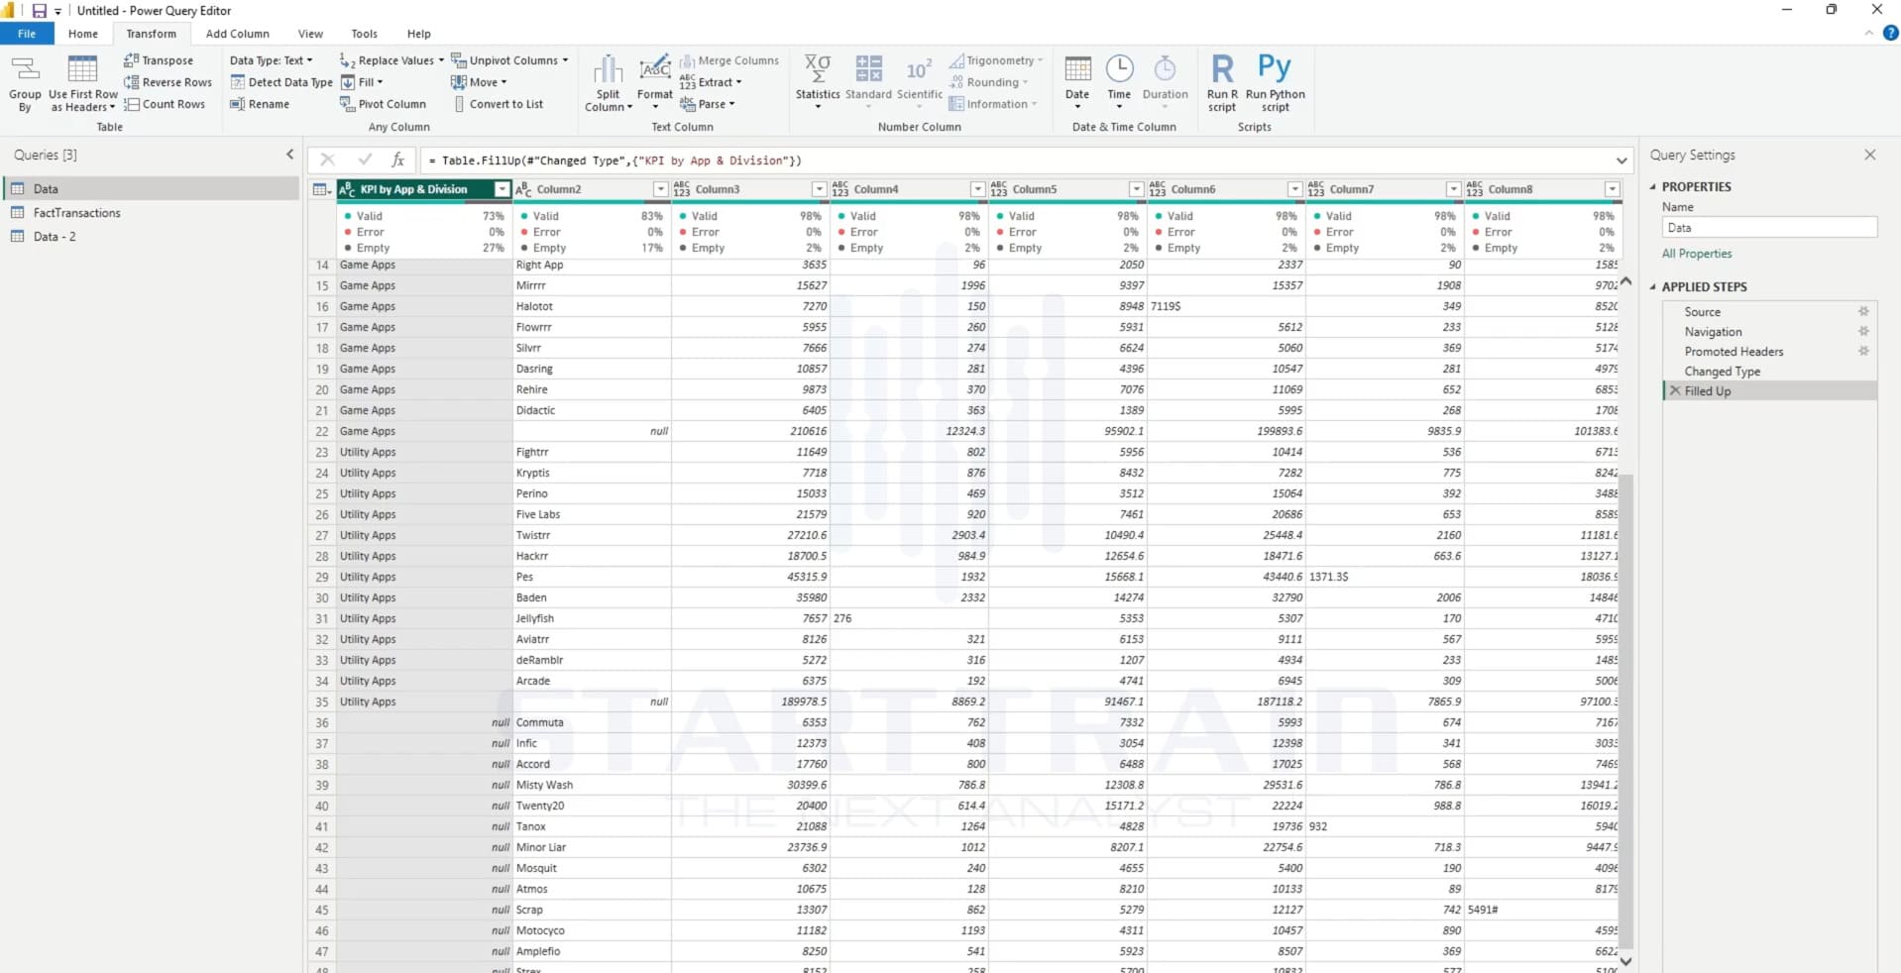Collapse the APPLIED STEPS section
This screenshot has height=973, width=1901.
click(x=1653, y=287)
